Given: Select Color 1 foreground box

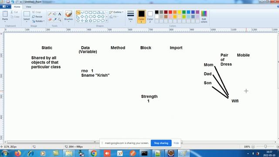Looking at the screenshot, I should 141,17.
